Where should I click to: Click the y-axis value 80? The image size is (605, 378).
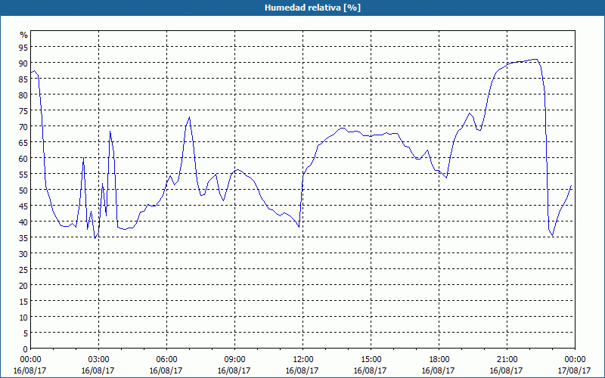[23, 95]
